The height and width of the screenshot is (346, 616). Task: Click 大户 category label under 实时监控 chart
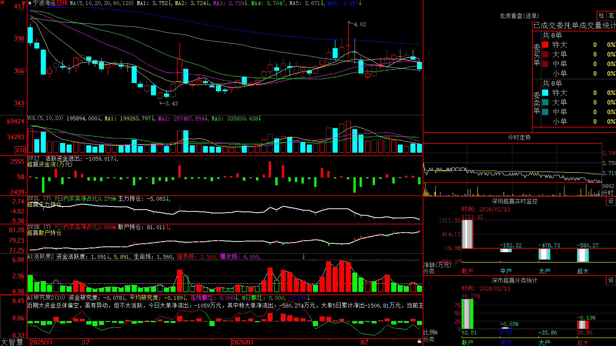point(544,271)
